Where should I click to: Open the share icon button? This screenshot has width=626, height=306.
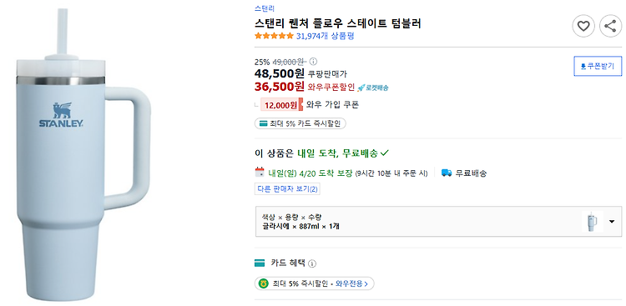click(610, 27)
